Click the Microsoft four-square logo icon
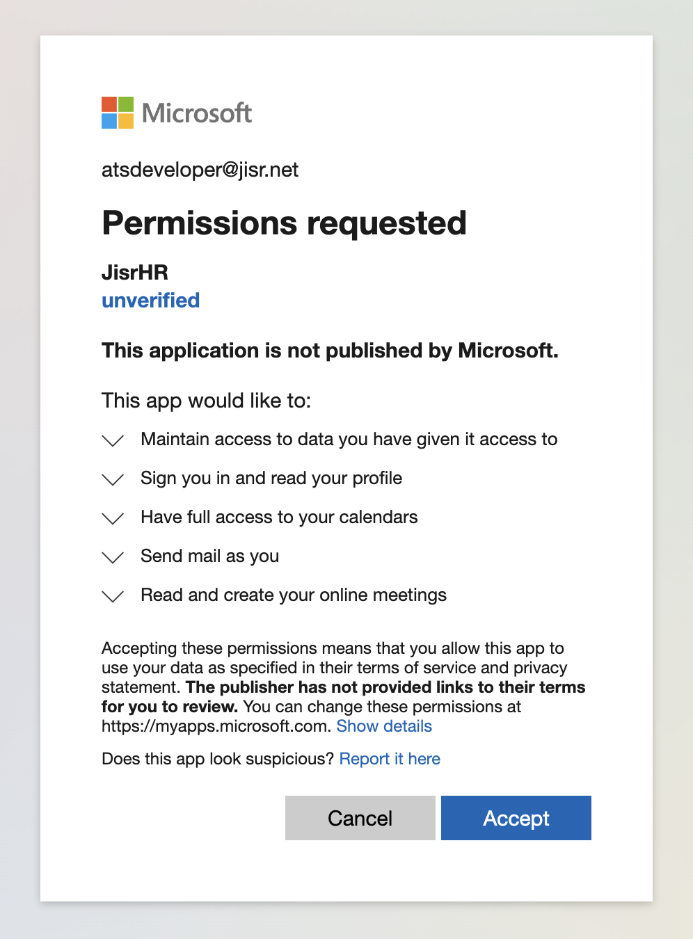693x939 pixels. (117, 113)
